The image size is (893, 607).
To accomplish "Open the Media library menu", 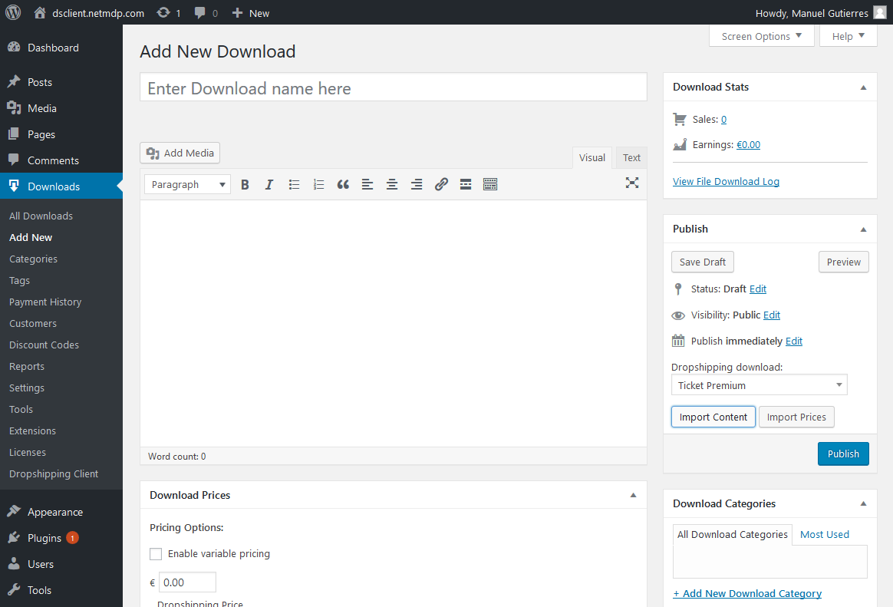I will coord(42,108).
